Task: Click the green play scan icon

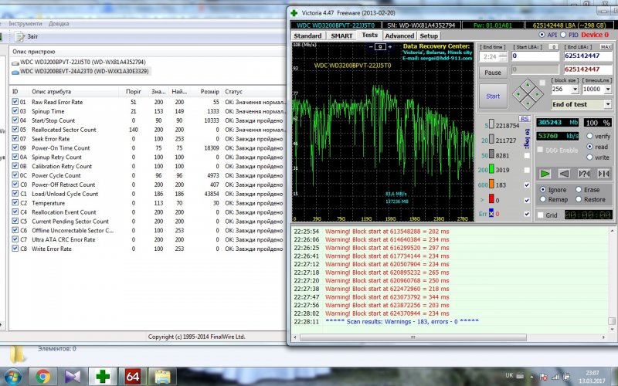Action: click(545, 173)
